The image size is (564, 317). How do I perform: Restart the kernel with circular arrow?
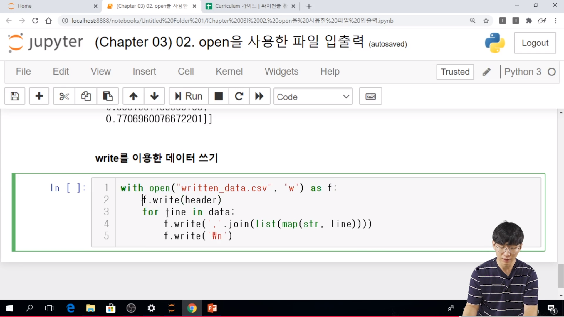[x=239, y=96]
